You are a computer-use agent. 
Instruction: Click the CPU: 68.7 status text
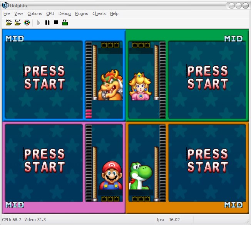pos(12,220)
